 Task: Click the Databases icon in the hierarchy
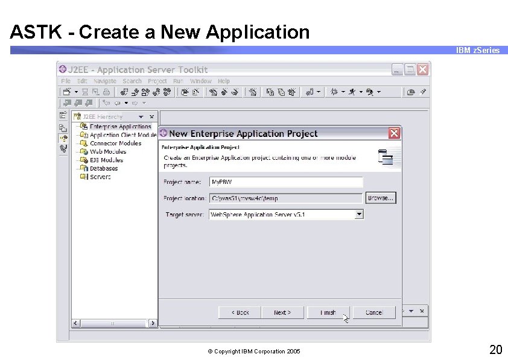point(84,168)
